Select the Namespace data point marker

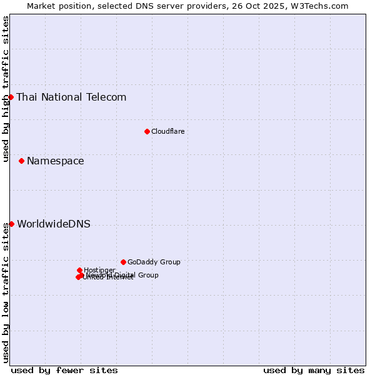21,161
